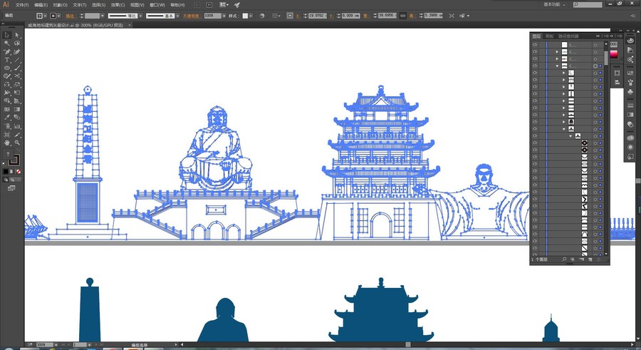The image size is (641, 350).
Task: Close the document tab
Action: (130, 25)
